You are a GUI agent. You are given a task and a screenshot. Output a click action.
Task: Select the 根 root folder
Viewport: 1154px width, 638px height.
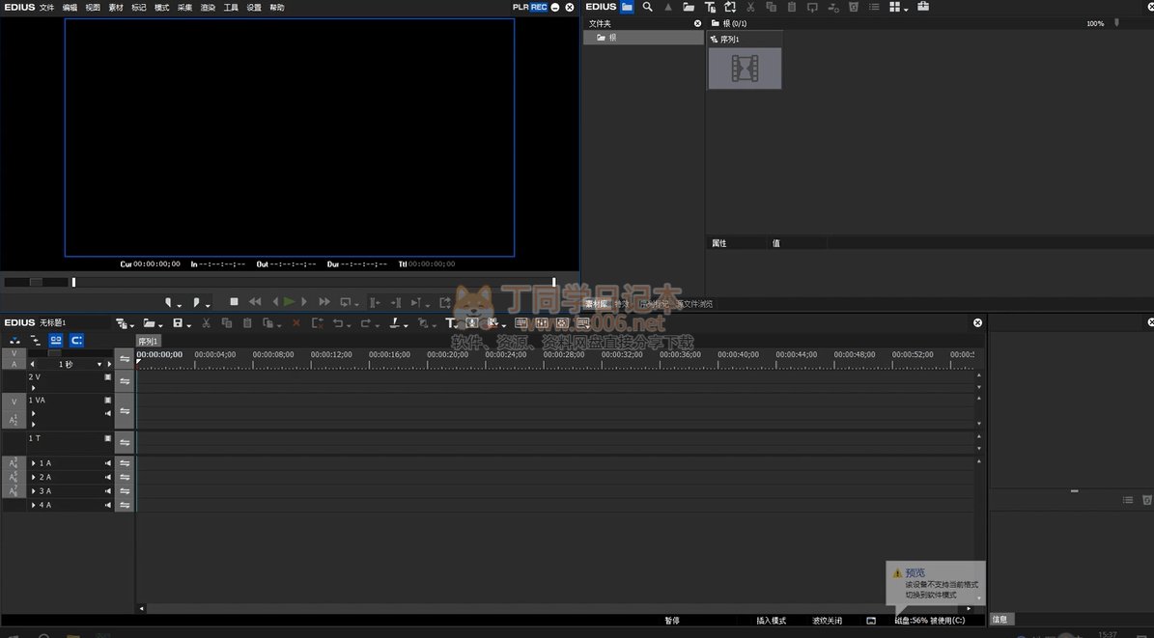pos(612,38)
